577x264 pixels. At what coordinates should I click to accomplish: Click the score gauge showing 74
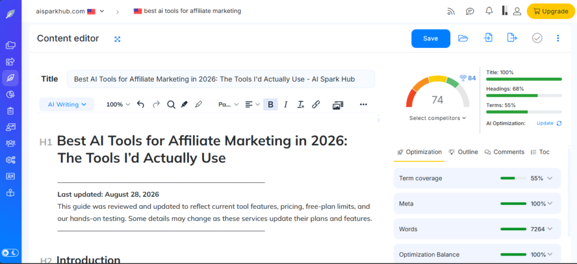tap(437, 92)
